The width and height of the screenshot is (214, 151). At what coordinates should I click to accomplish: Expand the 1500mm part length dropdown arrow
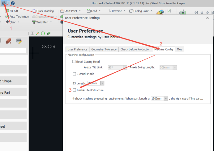[166, 99]
